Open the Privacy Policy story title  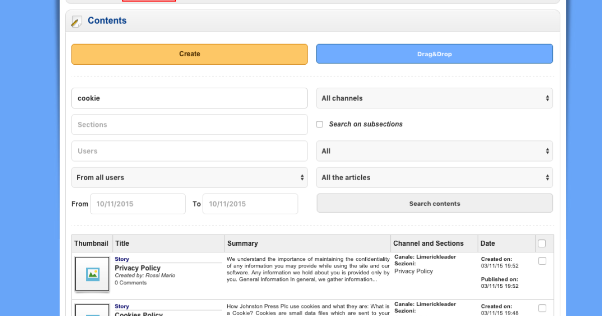(137, 268)
